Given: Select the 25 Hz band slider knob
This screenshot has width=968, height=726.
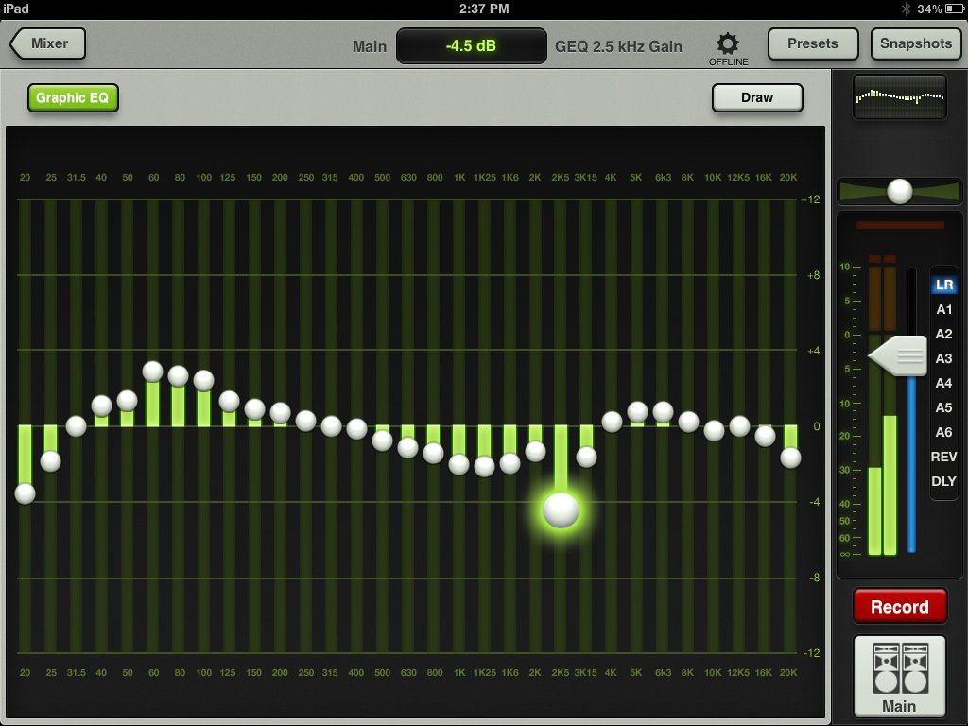Looking at the screenshot, I should point(51,461).
